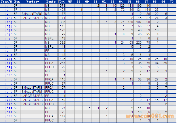Open 1956 link in LARGE STARS row
Viewport: 177px width, 123px height.
(8, 18)
